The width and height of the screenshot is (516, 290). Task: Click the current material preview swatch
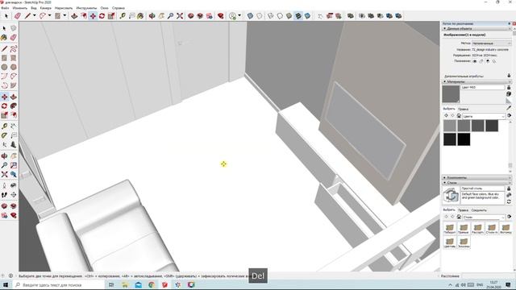[x=451, y=94]
